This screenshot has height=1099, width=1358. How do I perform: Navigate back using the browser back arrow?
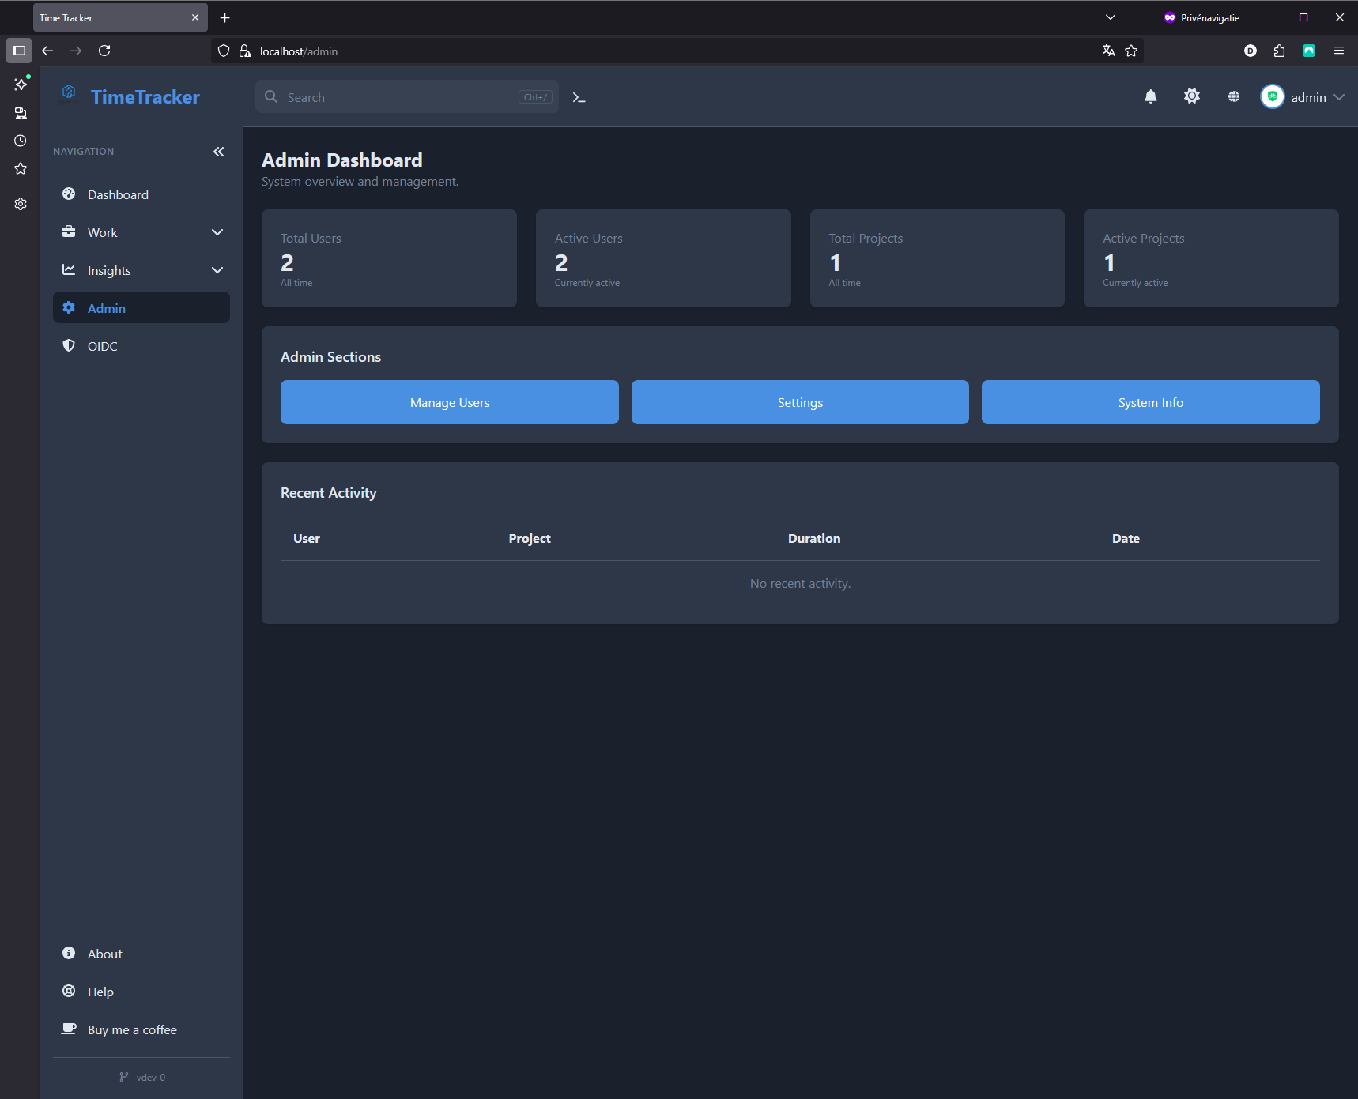point(47,51)
